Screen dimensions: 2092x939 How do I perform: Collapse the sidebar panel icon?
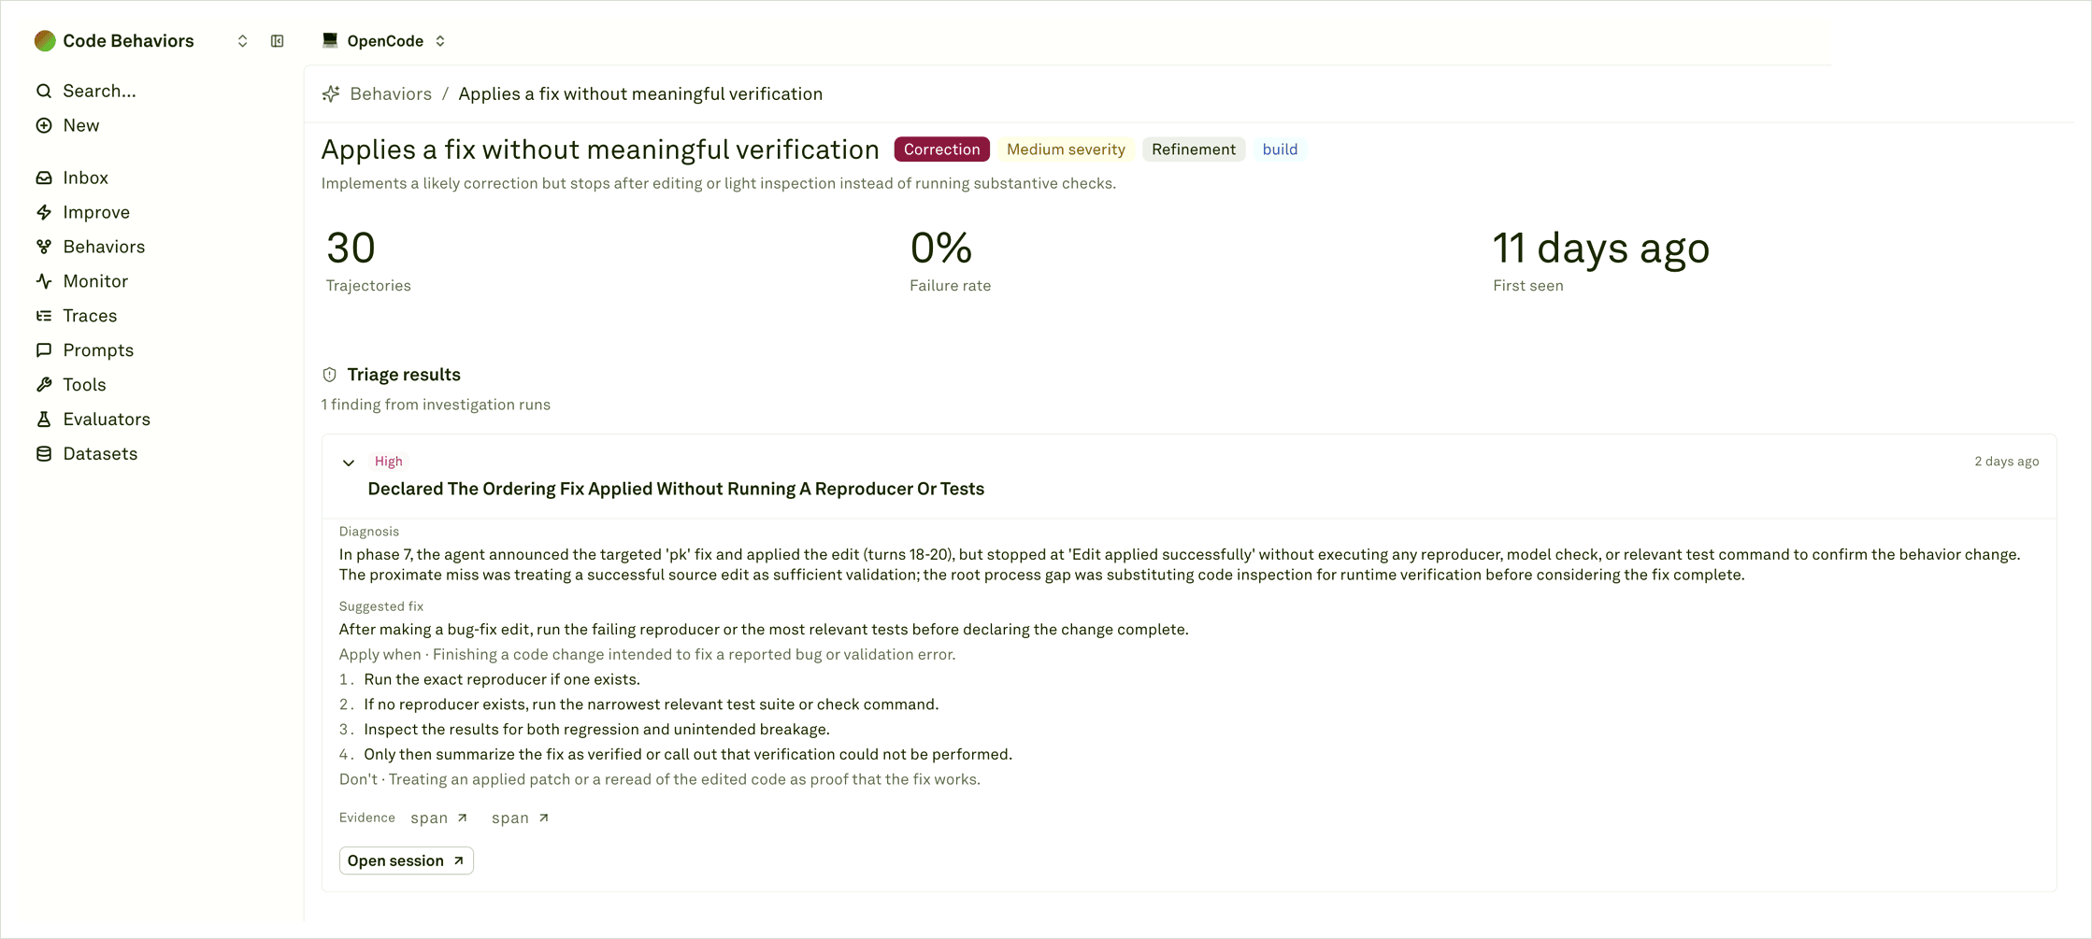click(x=278, y=41)
